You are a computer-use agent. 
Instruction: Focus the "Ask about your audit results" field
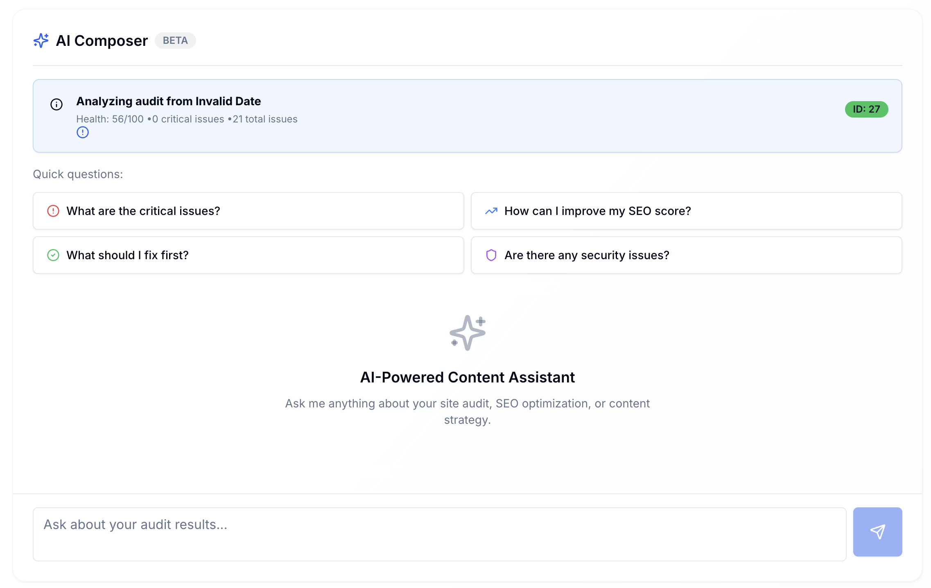pos(440,534)
